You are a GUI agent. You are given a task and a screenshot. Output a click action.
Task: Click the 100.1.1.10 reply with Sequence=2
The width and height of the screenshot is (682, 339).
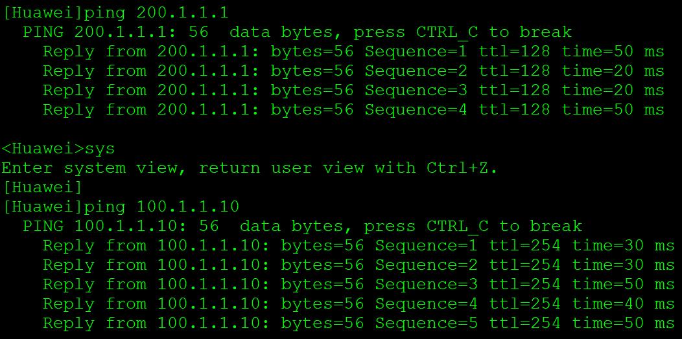tap(359, 265)
